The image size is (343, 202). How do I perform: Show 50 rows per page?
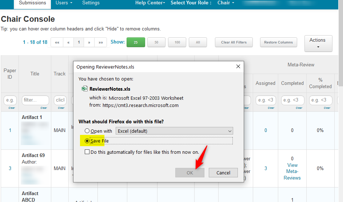tap(156, 42)
